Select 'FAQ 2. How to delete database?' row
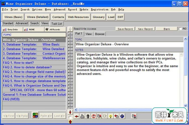The height and width of the screenshot is (125, 189). click(34, 67)
